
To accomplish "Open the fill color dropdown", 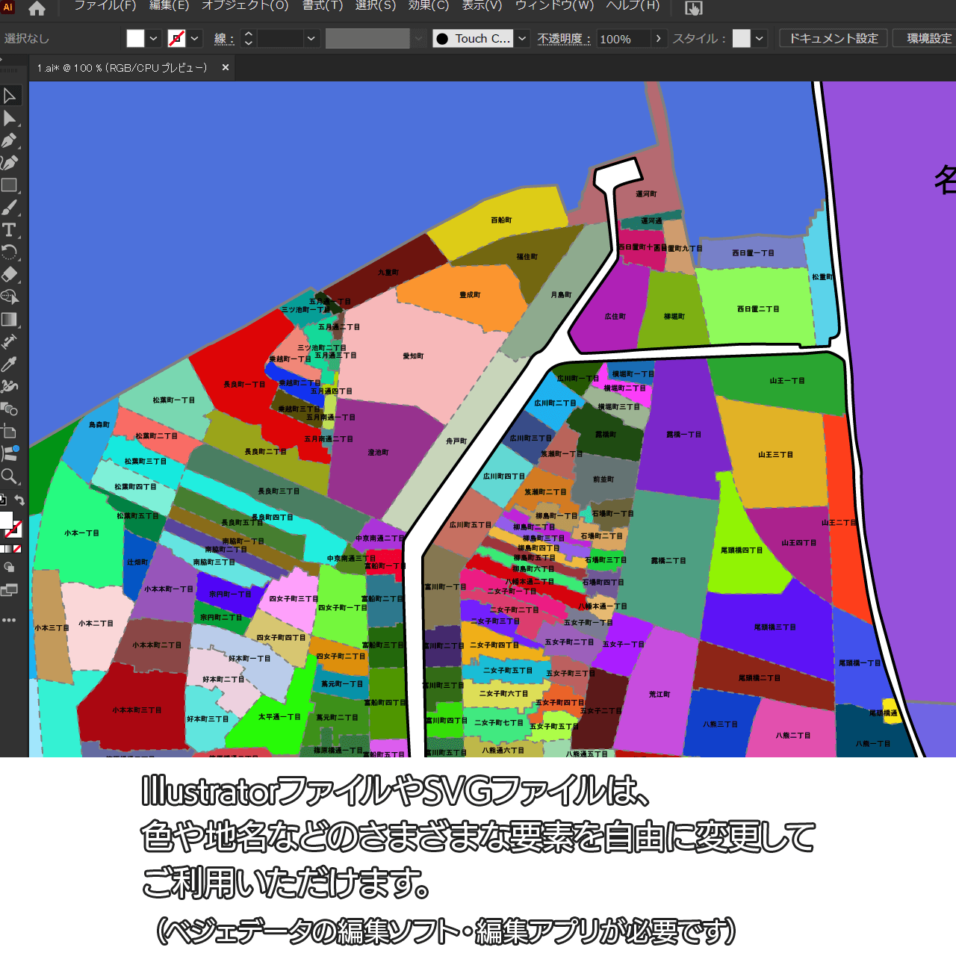I will point(153,39).
